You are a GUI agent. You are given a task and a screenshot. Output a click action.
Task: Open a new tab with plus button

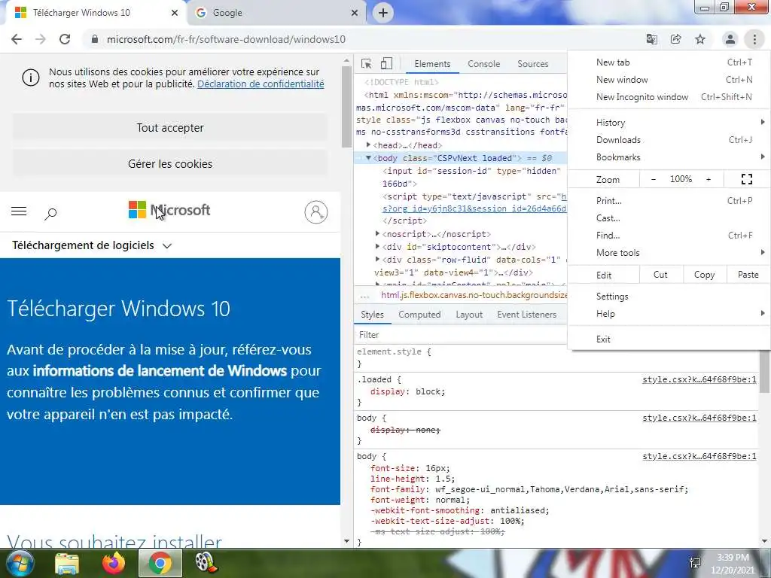pos(383,13)
